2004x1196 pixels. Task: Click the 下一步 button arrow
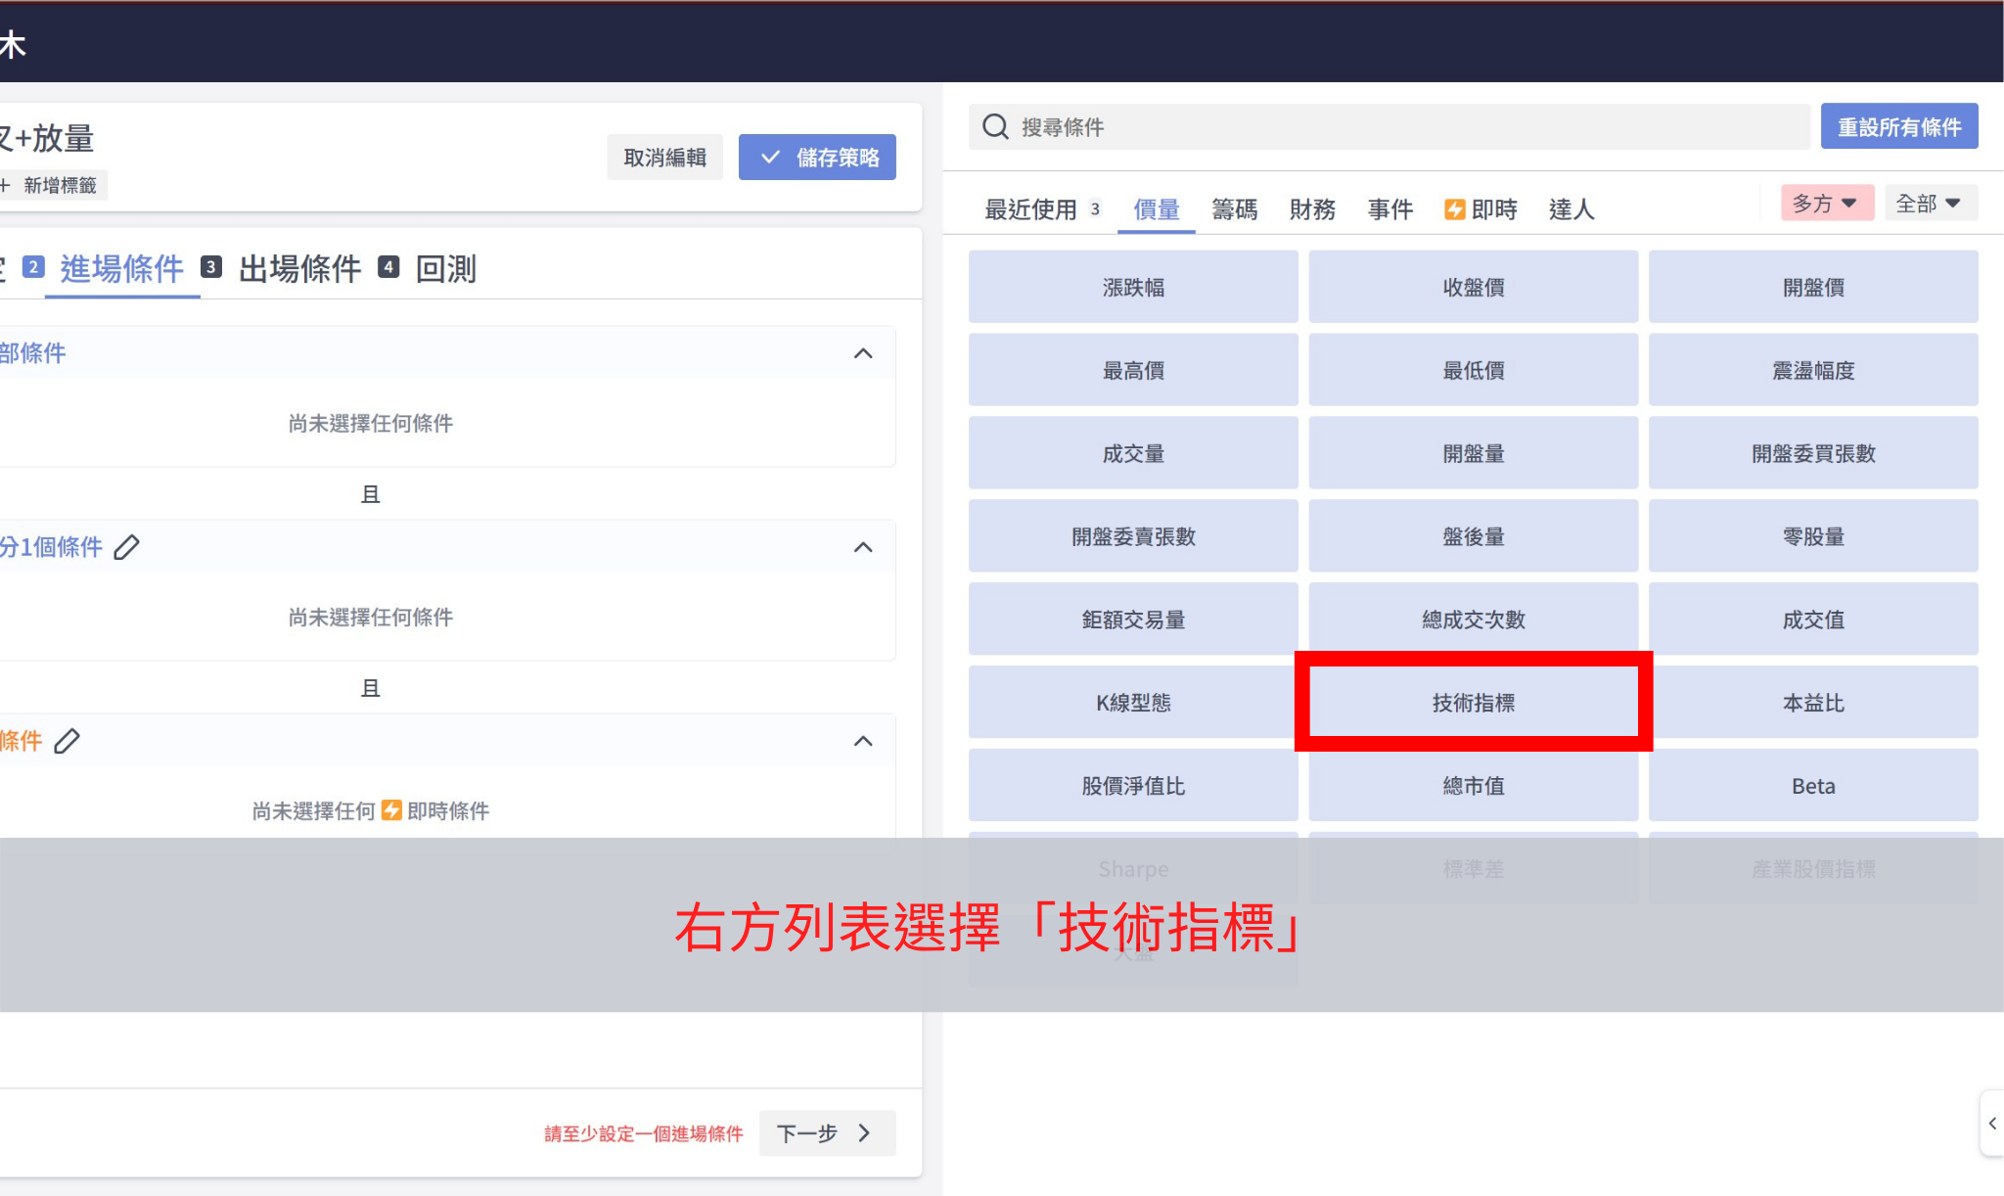pyautogui.click(x=864, y=1132)
